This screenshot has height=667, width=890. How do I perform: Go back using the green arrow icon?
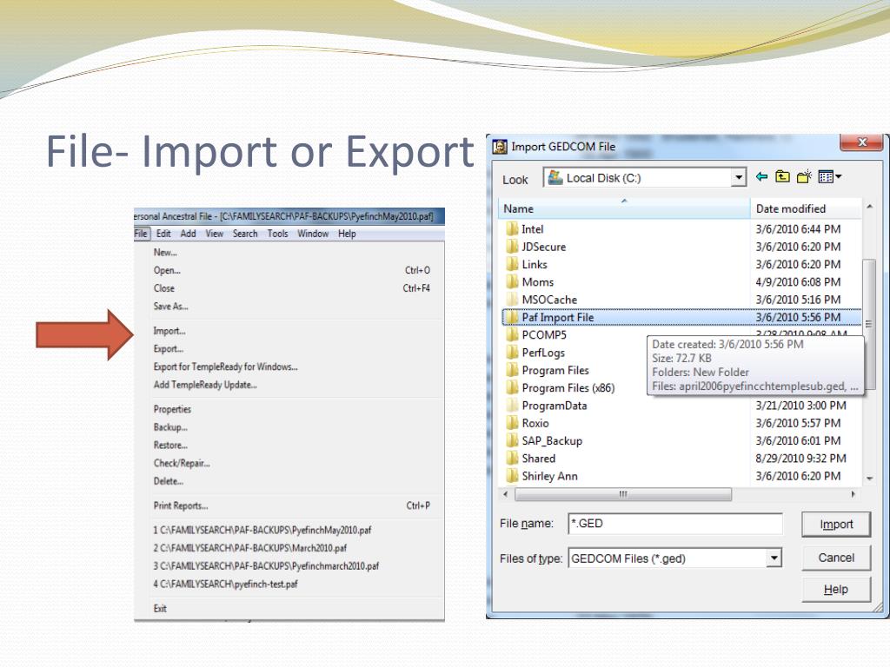point(761,177)
